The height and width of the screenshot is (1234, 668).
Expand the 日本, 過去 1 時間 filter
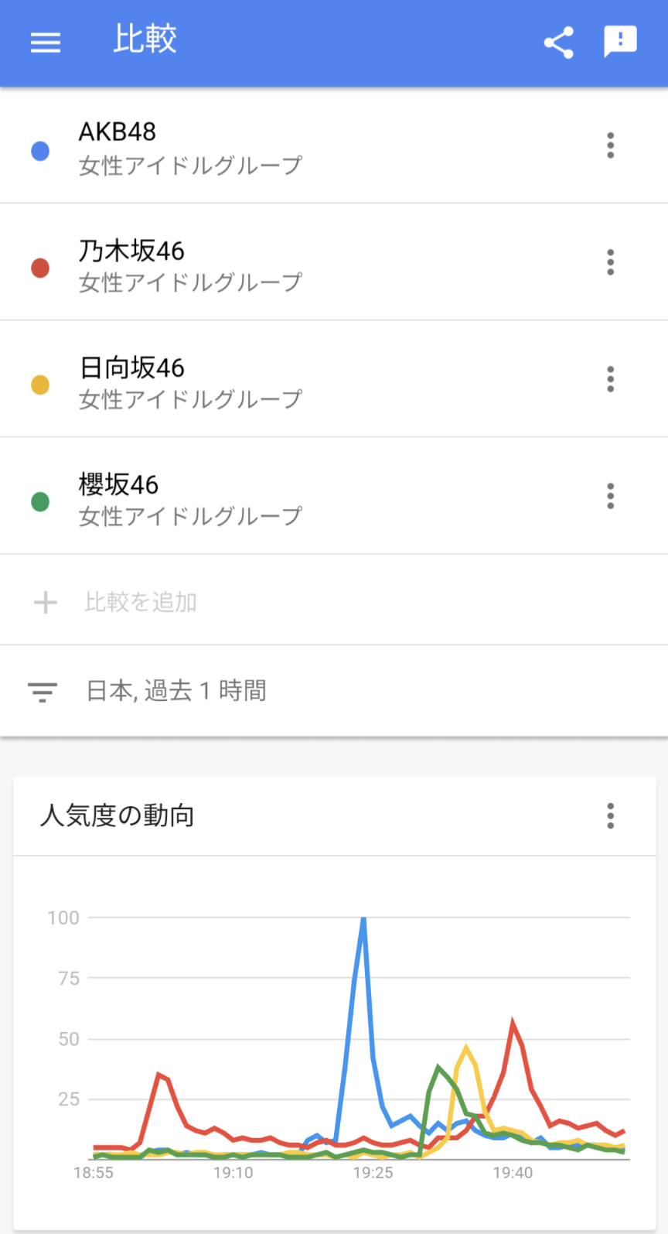(176, 691)
